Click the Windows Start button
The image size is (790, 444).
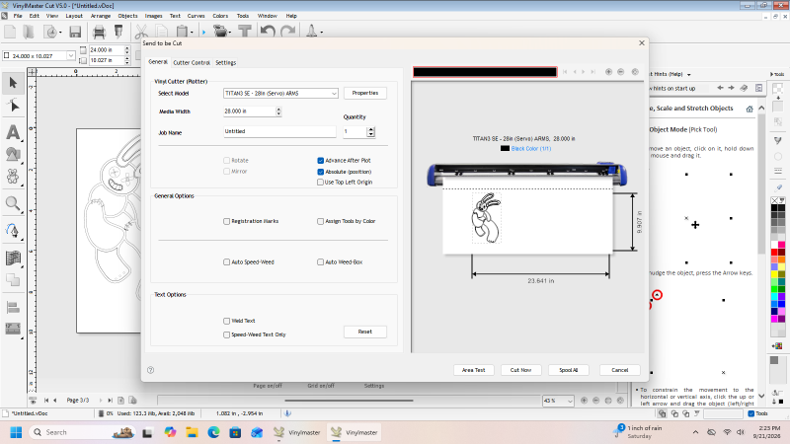click(x=16, y=432)
